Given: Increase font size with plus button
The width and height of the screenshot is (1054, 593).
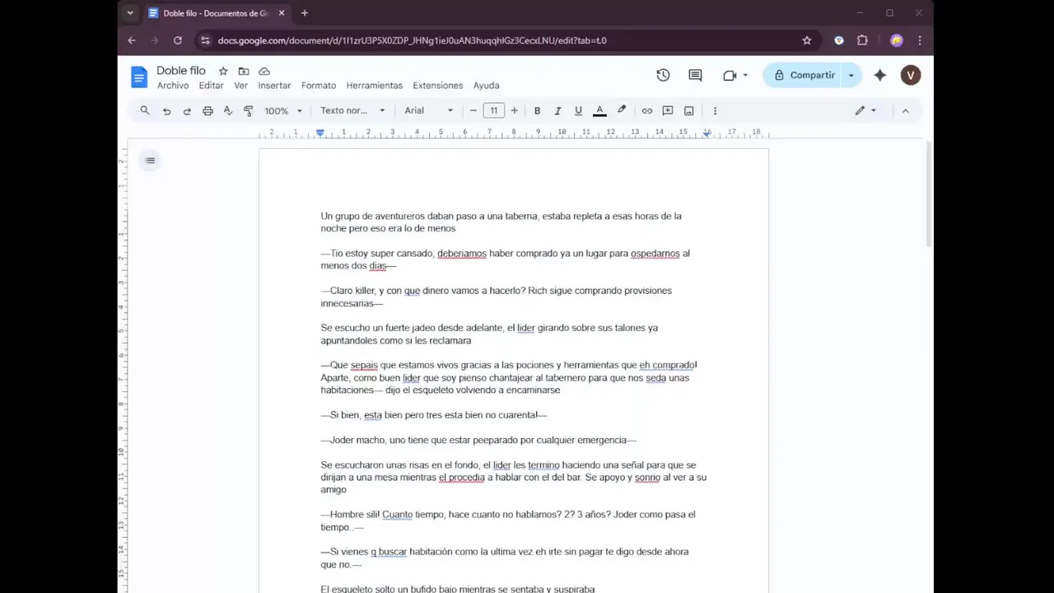Looking at the screenshot, I should (x=515, y=110).
